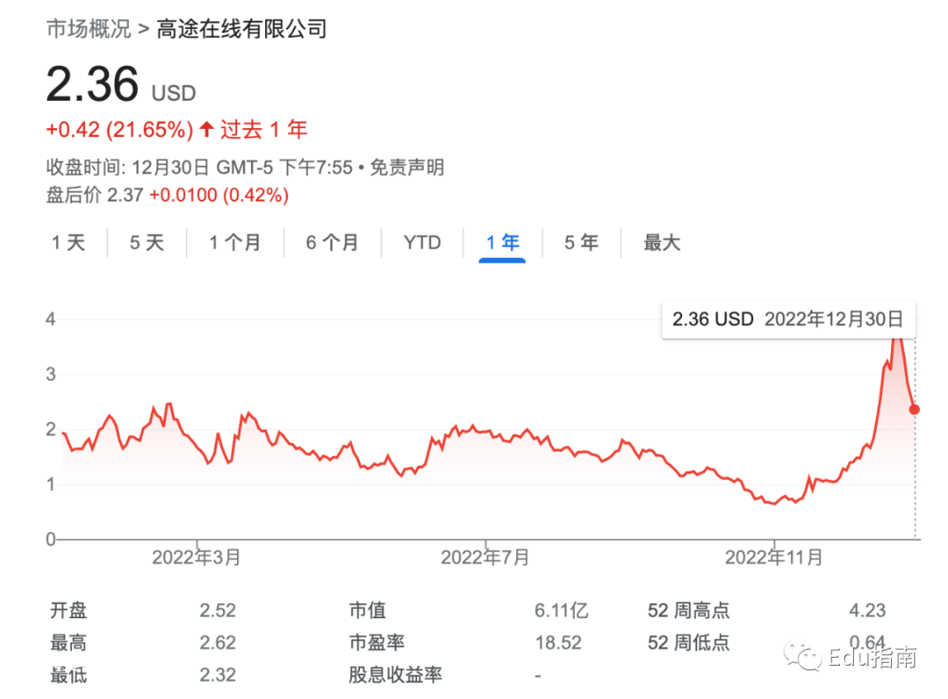Click the +0.42 (21.65%) change text
This screenshot has width=948, height=699.
119,129
